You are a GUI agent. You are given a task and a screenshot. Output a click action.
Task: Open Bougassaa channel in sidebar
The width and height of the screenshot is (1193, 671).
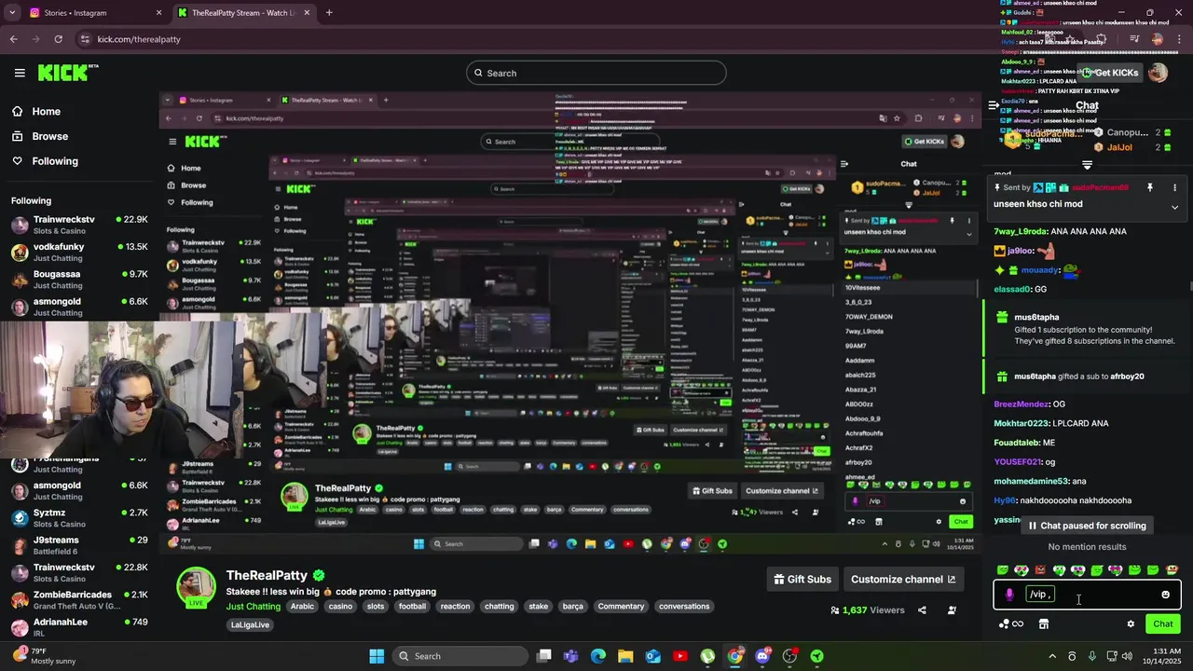click(x=79, y=280)
